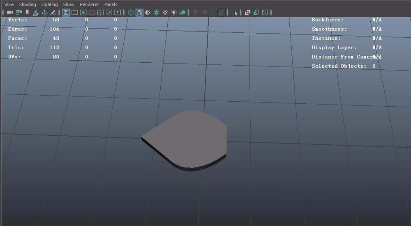This screenshot has width=411, height=226.
Task: Click the Tris value 112
Action: [54, 48]
